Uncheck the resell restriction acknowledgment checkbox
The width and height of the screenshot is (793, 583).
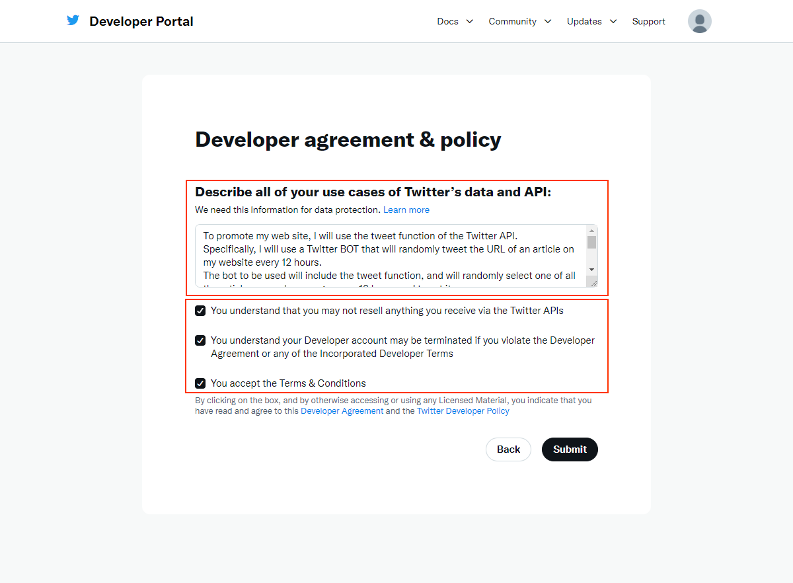(x=200, y=310)
